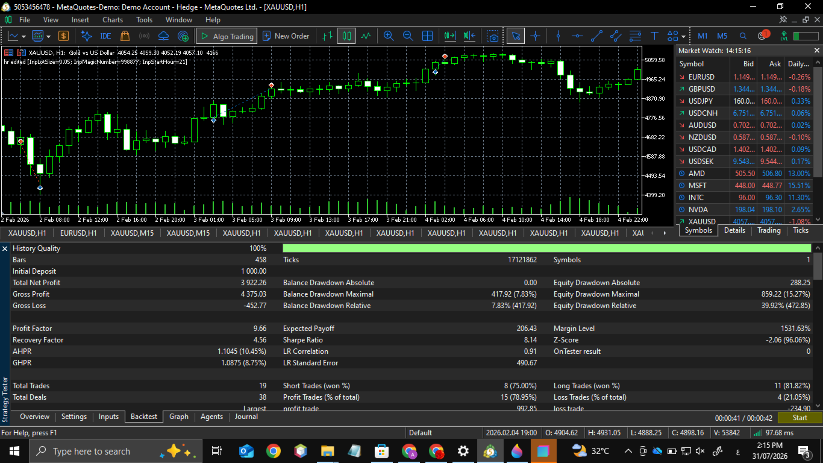Screen dimensions: 823x463
Task: Open the Trade (dollar) panel icon
Action: 63,36
